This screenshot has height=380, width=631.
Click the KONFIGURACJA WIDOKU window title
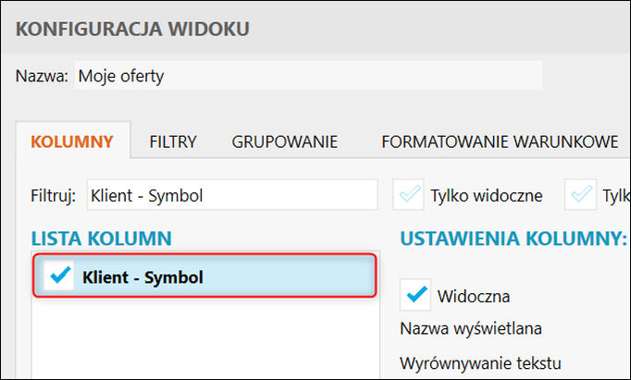point(132,29)
